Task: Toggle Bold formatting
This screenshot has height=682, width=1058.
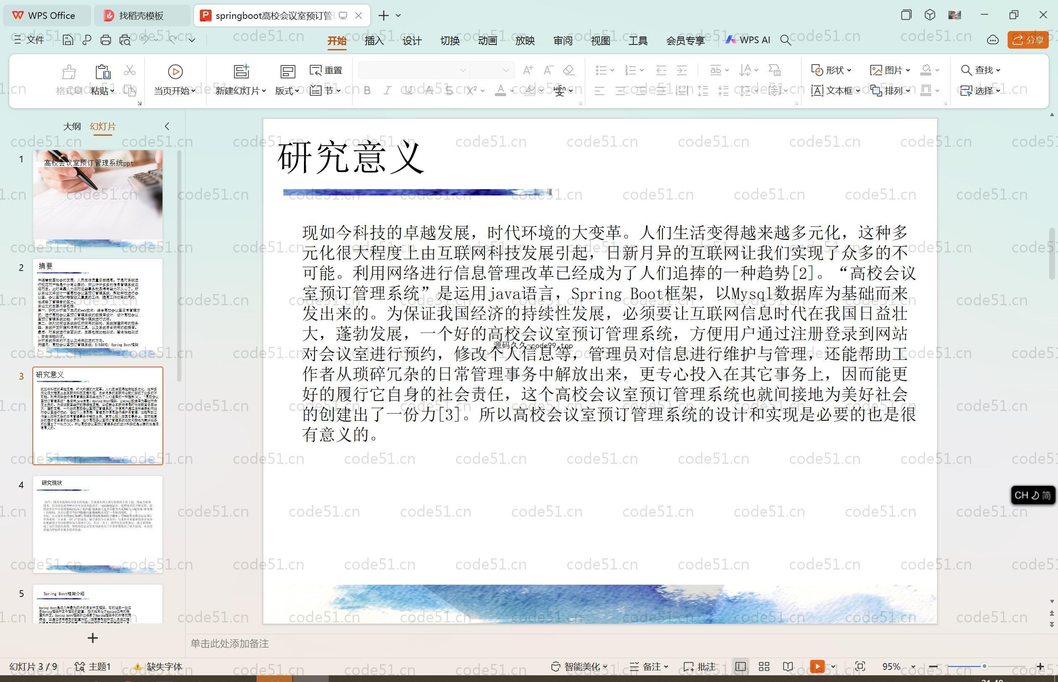Action: click(x=367, y=91)
